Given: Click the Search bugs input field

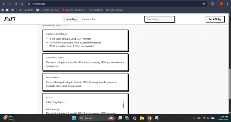Looking at the screenshot, I should tap(160, 19).
